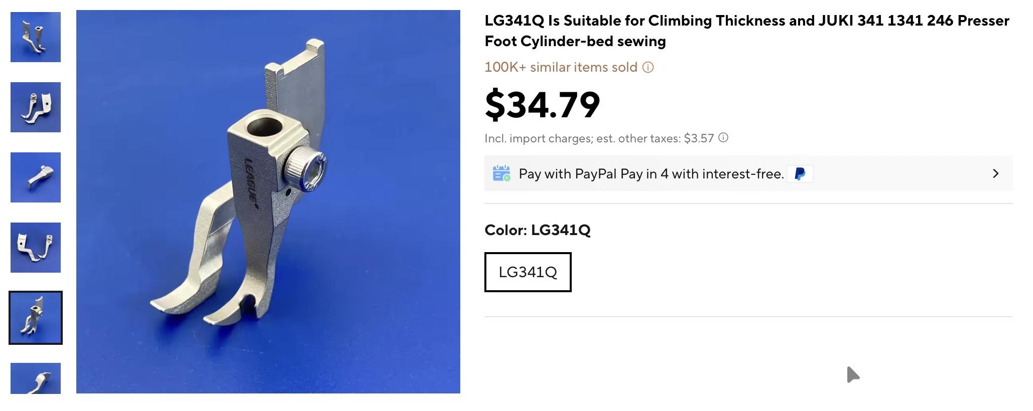Open the first product thumbnail
Viewport: 1033px width, 411px height.
tap(36, 37)
